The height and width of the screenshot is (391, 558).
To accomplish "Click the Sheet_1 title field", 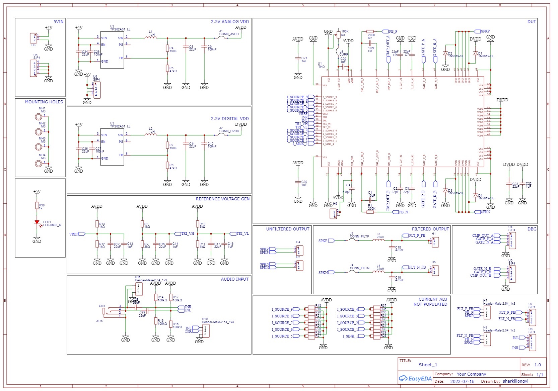I will pyautogui.click(x=428, y=365).
